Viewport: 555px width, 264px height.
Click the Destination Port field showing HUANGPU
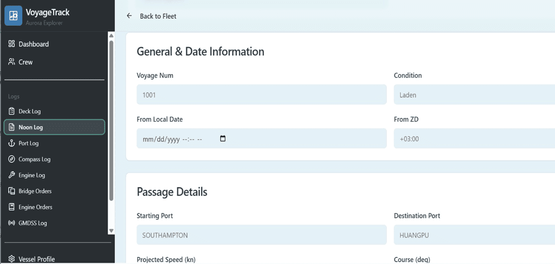tap(474, 235)
